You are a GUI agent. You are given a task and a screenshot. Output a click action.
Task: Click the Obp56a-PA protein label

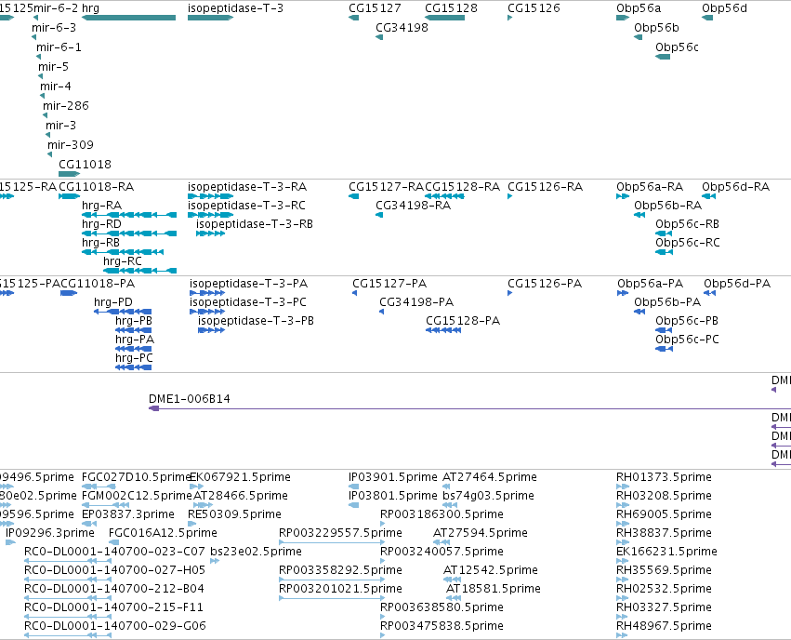click(651, 284)
